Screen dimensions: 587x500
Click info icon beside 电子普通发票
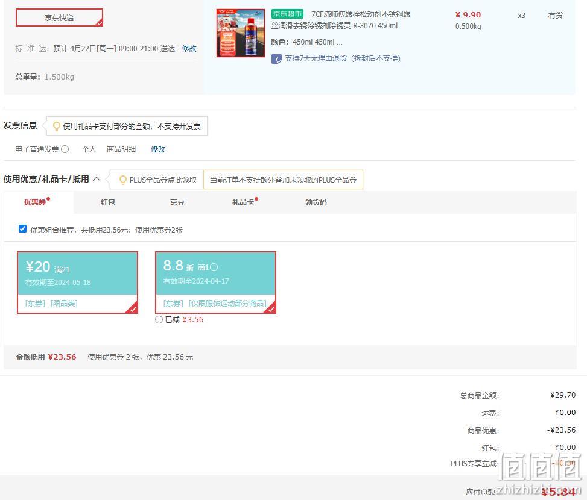pyautogui.click(x=65, y=149)
